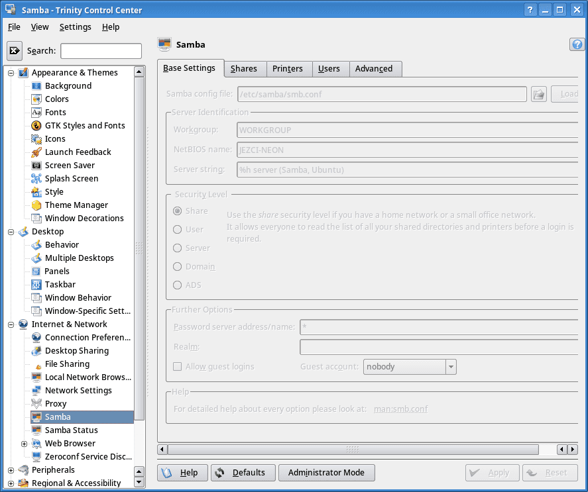The height and width of the screenshot is (492, 588).
Task: Select Domain security level radio
Action: [178, 266]
